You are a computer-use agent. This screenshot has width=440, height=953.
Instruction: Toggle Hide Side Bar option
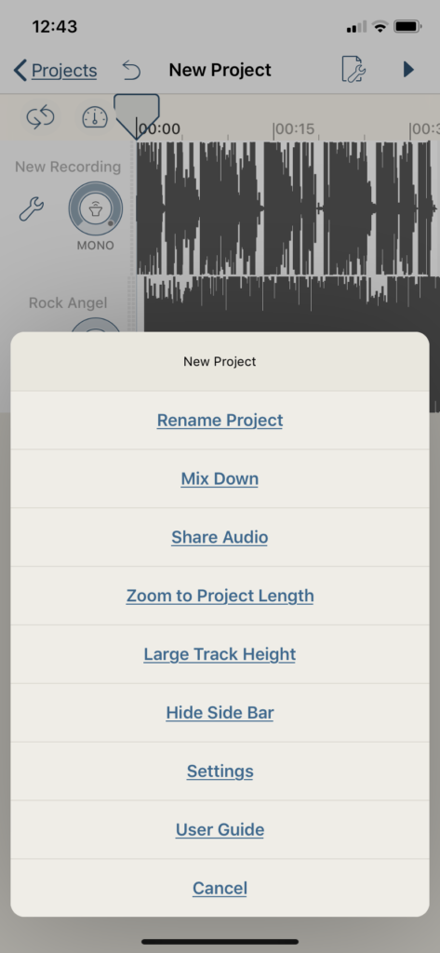coord(220,712)
